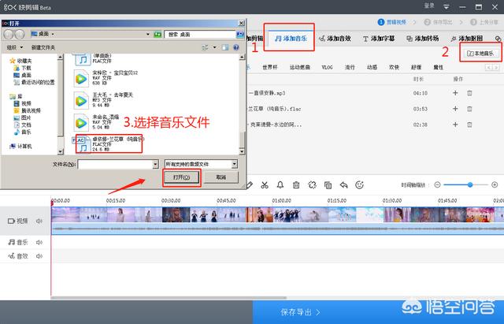Select the 宋特欣 - 宝贝宝贝12 WAV file
504x324 pixels.
(x=106, y=77)
